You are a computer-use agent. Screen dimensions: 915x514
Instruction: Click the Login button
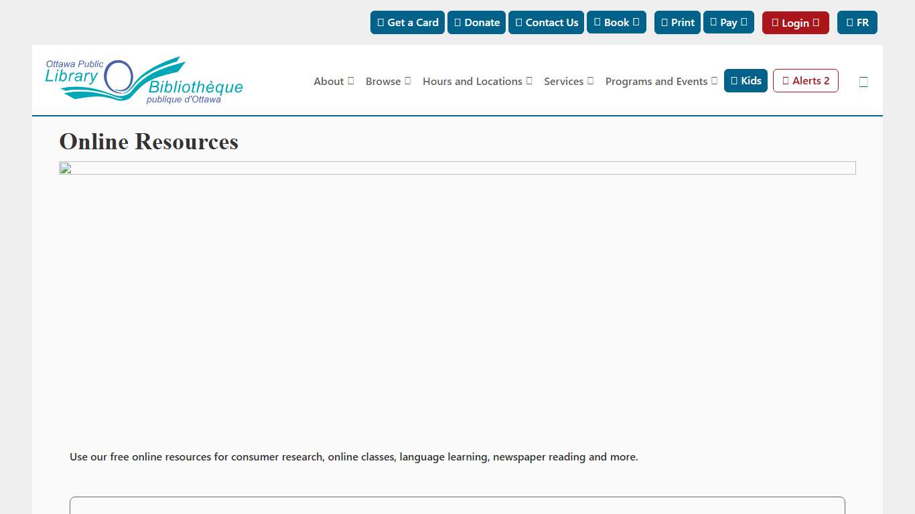795,22
